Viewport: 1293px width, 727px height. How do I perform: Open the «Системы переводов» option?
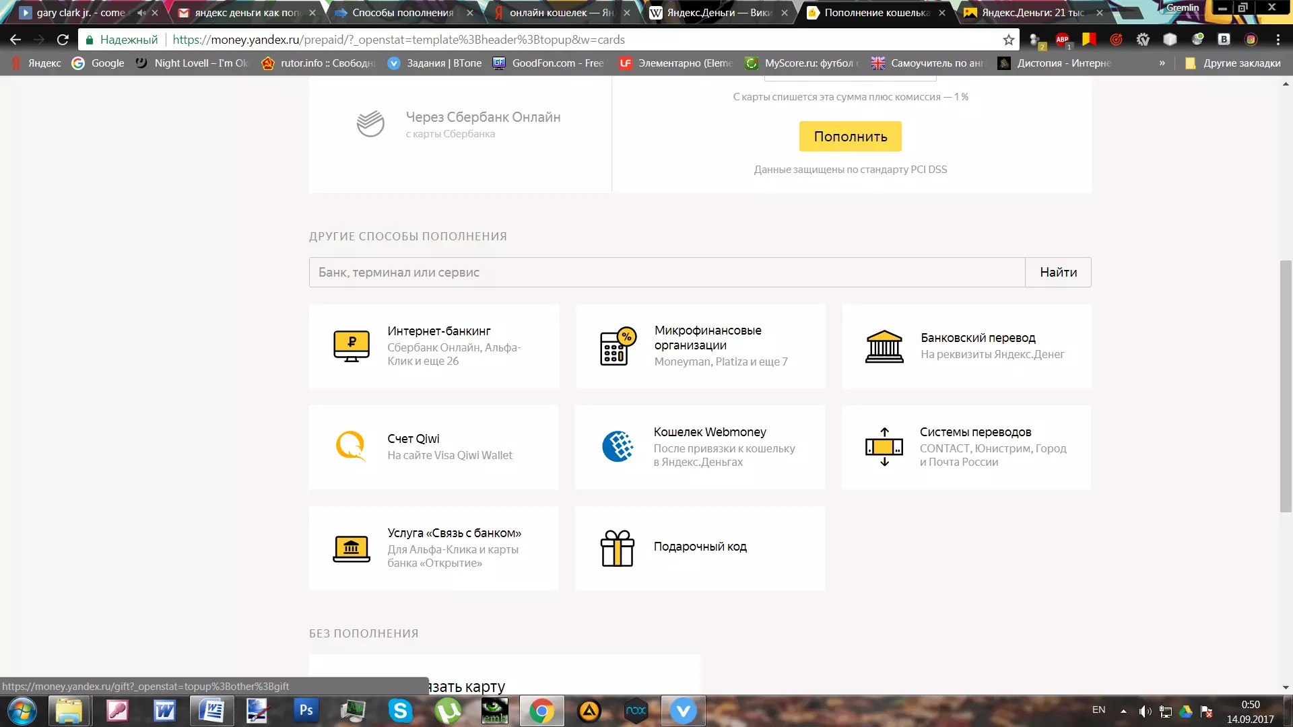[966, 447]
